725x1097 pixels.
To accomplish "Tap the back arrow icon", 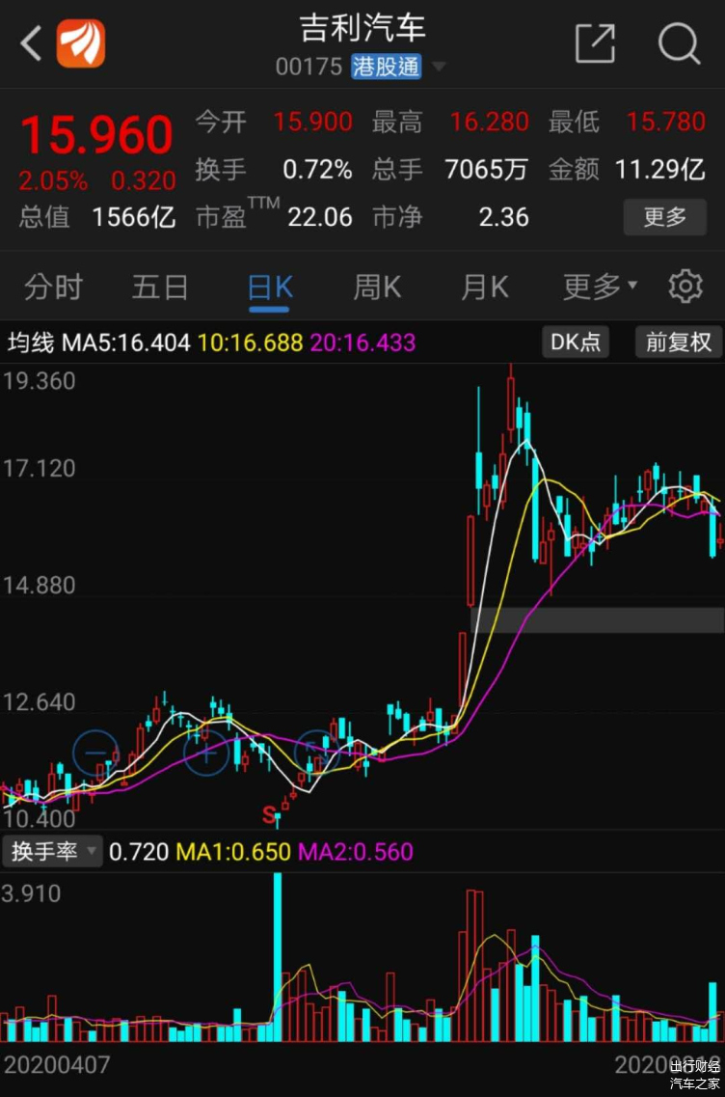I will (32, 43).
